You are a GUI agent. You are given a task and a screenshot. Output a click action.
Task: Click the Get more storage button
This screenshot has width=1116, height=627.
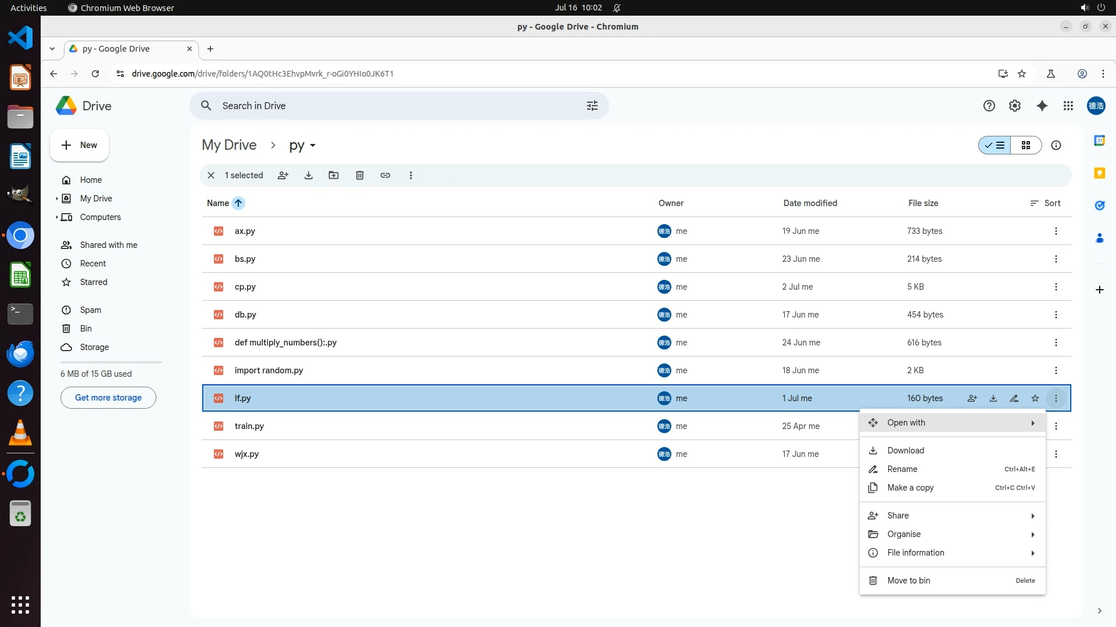[x=108, y=398]
